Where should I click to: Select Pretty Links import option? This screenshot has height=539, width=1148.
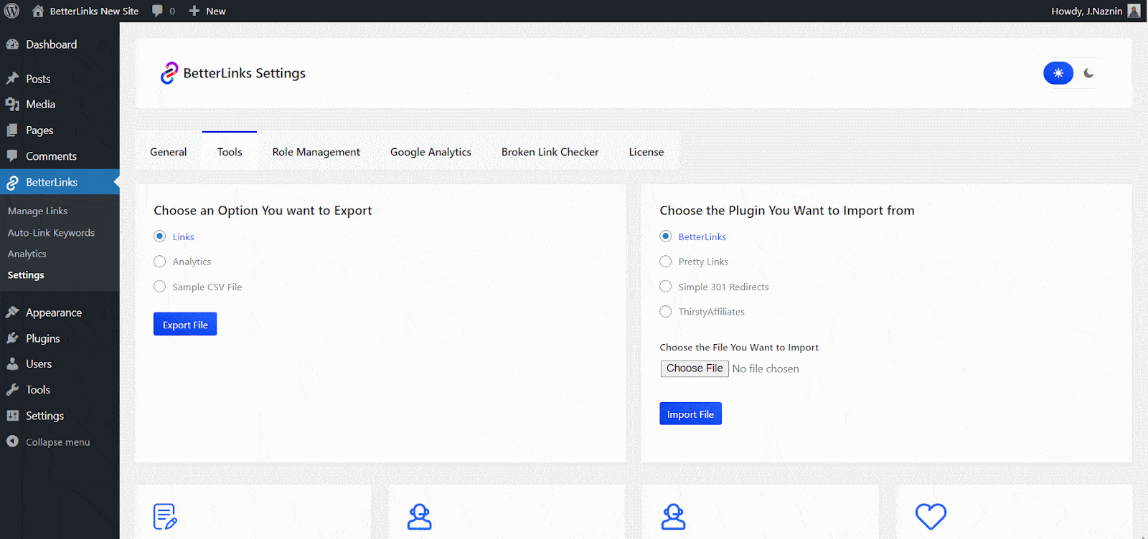(666, 262)
